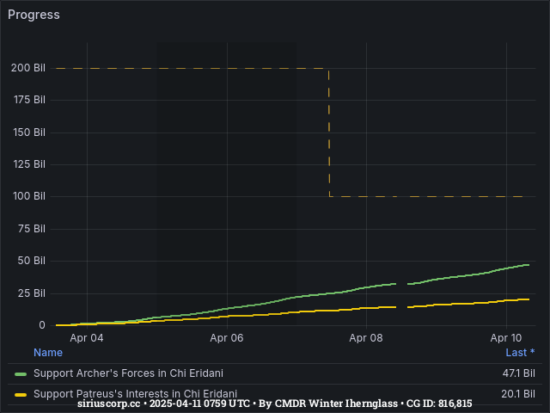Viewport: 550px width, 413px height.
Task: Click the 150 Bil y-axis label
Action: pos(29,133)
